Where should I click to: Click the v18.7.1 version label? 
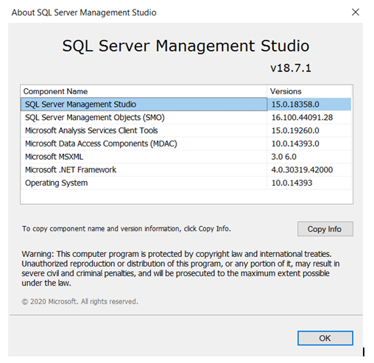291,68
